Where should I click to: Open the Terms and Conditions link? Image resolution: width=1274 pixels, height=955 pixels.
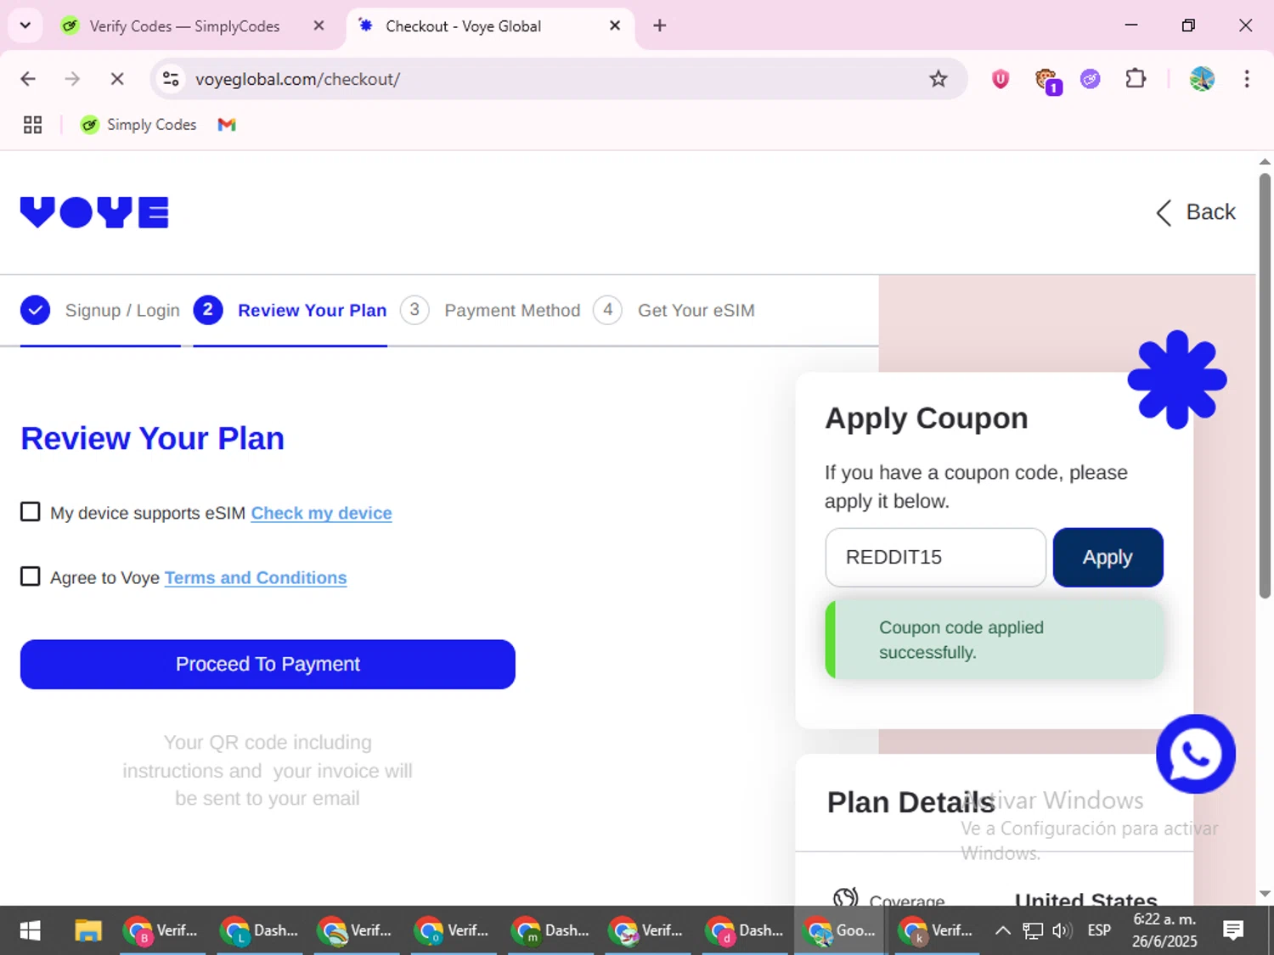(x=256, y=577)
